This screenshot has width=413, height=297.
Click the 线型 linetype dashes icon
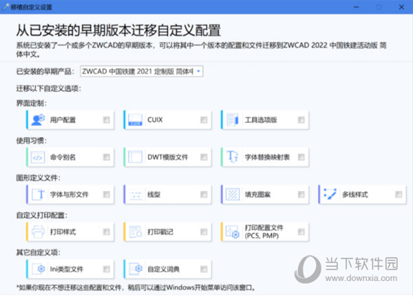pos(136,195)
